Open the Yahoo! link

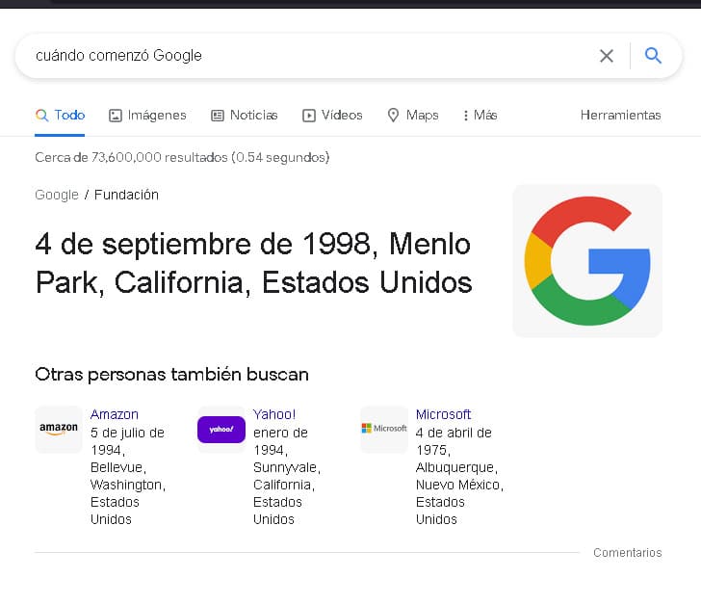click(x=274, y=414)
